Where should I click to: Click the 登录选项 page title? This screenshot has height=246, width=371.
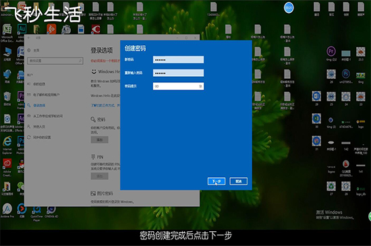[x=102, y=50]
